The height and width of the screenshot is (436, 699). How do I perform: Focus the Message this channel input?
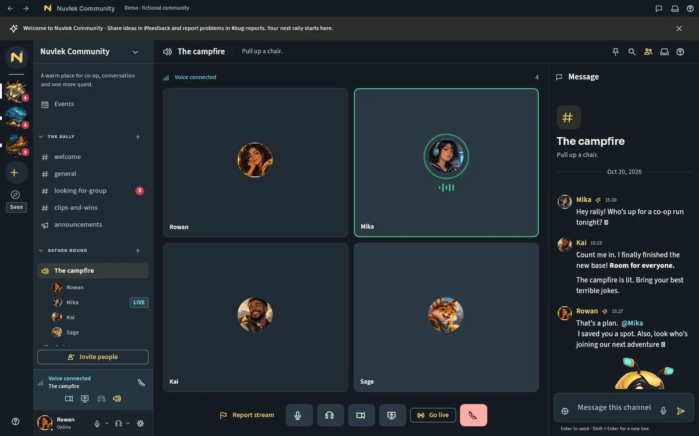(x=614, y=408)
